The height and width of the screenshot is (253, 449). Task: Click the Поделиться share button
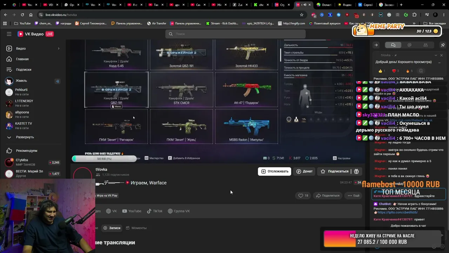tap(328, 195)
